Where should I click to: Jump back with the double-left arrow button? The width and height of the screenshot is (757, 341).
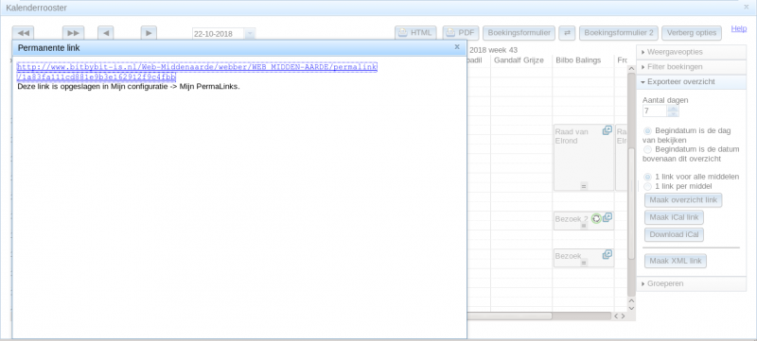click(x=23, y=33)
